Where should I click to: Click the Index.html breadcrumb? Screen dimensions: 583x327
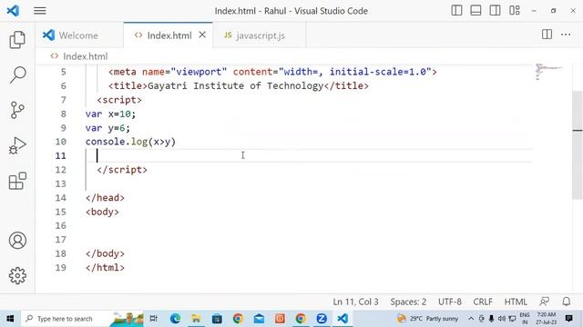pos(85,56)
